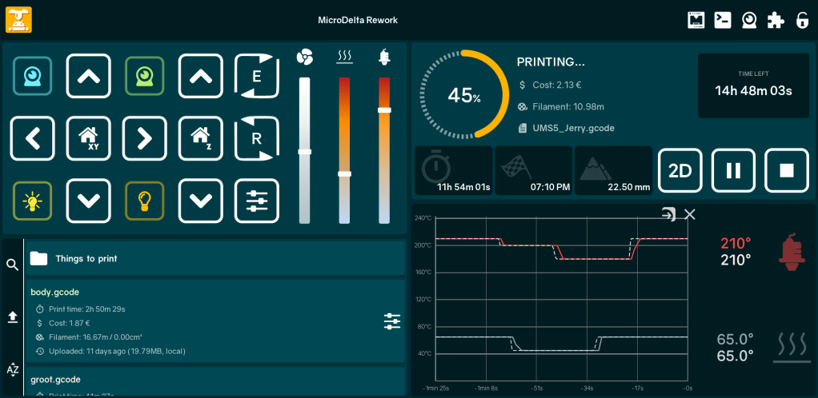The width and height of the screenshot is (818, 398).
Task: Open the file sort A-Z options
Action: coord(12,369)
